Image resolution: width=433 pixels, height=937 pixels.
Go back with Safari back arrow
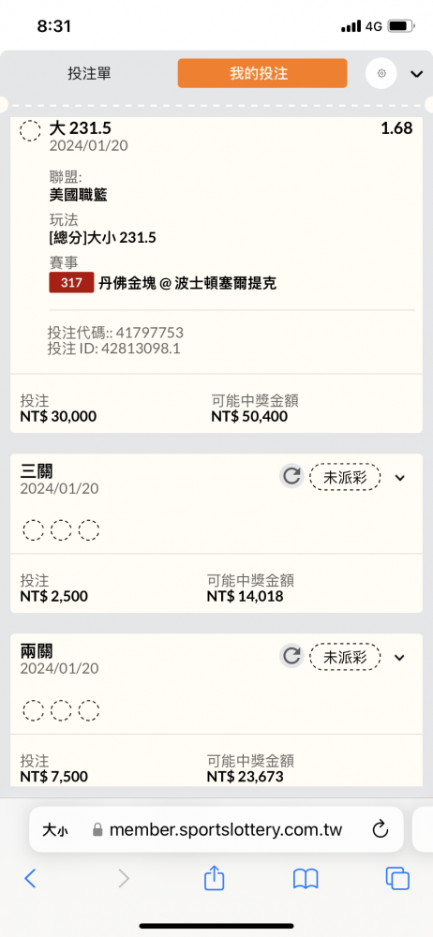[x=31, y=879]
